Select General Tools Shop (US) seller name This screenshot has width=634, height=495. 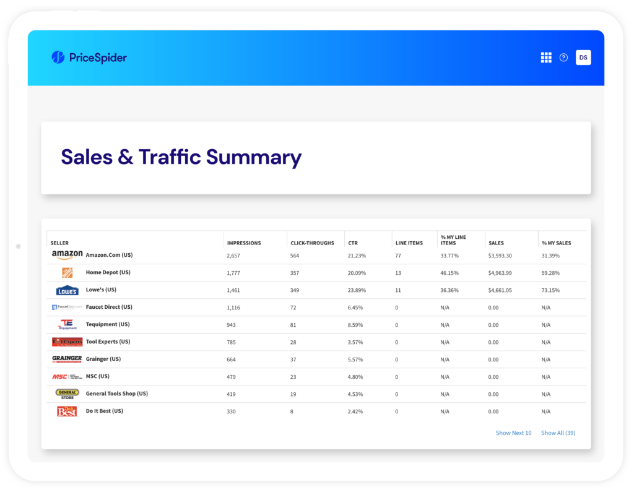coord(117,394)
